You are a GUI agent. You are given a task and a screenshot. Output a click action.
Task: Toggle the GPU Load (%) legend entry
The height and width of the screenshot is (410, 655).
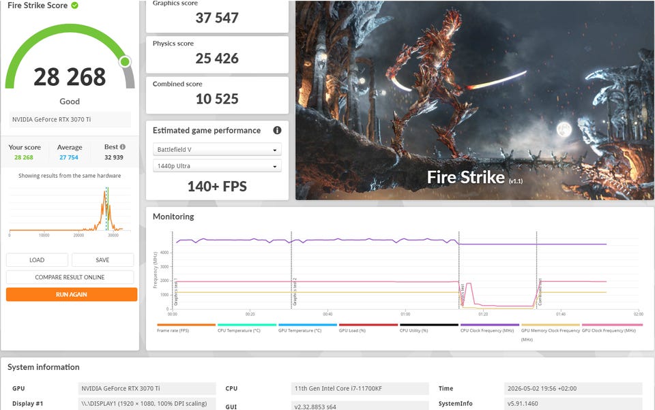[368, 328]
